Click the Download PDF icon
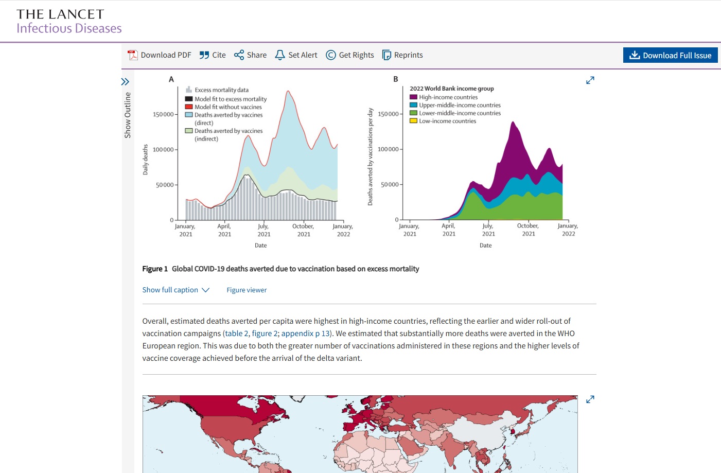The height and width of the screenshot is (473, 721). click(133, 55)
